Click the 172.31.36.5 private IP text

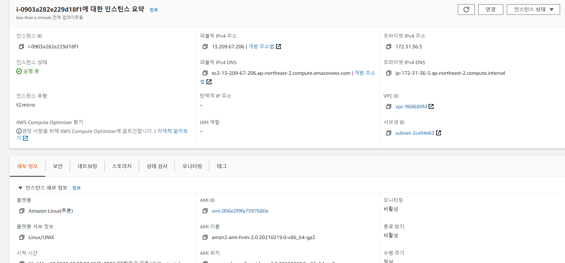click(x=409, y=47)
